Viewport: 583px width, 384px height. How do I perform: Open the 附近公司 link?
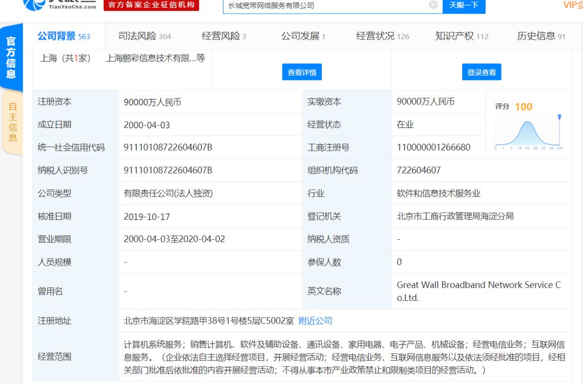point(315,321)
